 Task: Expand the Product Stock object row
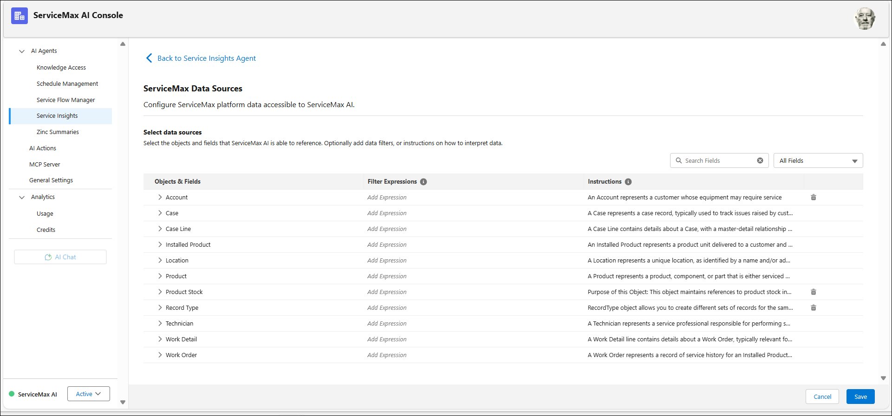(x=160, y=292)
